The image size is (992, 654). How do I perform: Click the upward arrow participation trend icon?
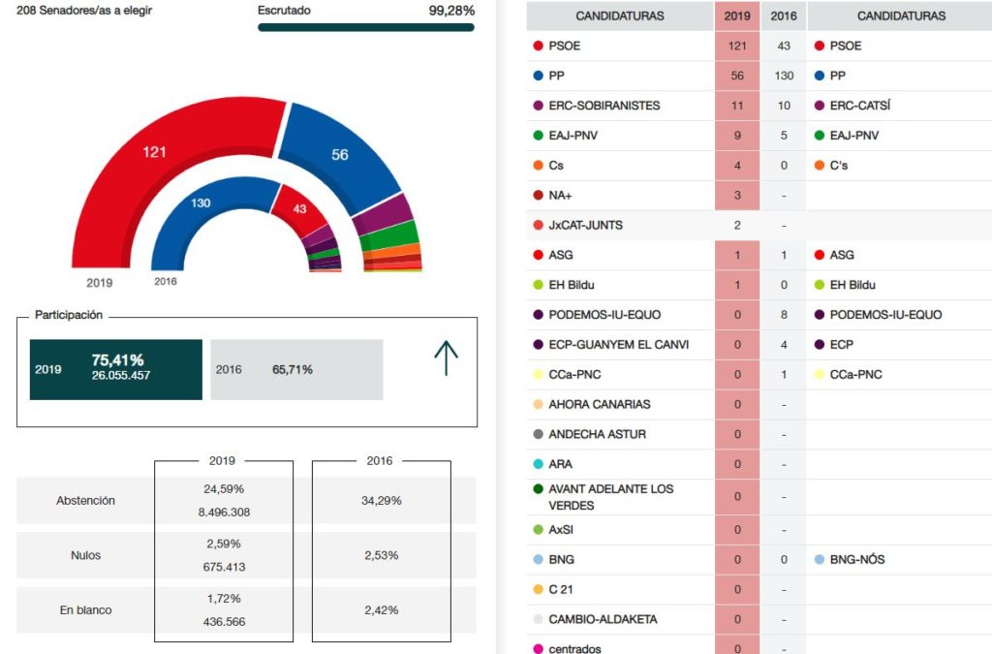tap(446, 358)
